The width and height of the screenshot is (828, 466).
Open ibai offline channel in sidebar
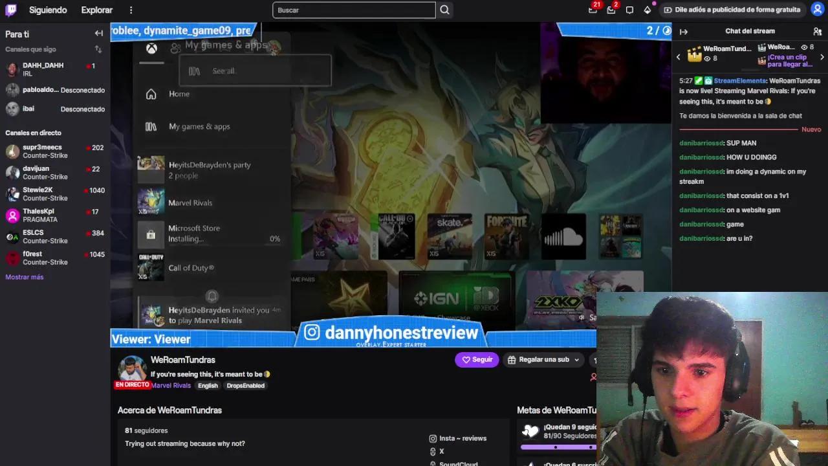click(55, 109)
